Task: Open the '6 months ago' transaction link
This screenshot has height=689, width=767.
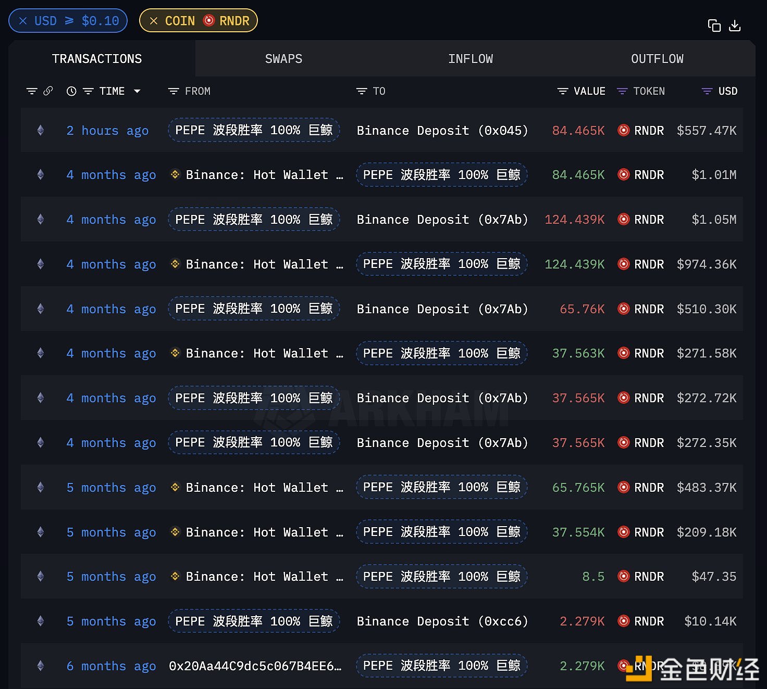Action: (111, 666)
